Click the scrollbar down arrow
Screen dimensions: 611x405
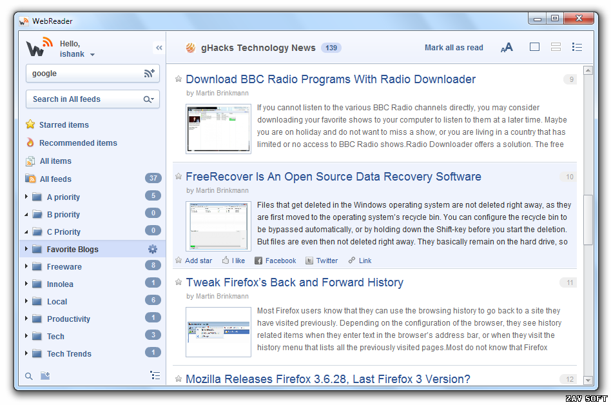[588, 380]
